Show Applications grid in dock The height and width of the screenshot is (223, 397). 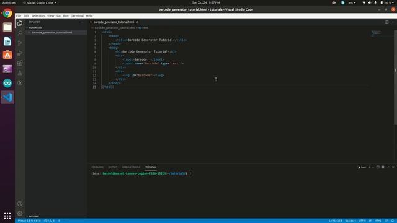(x=7, y=216)
